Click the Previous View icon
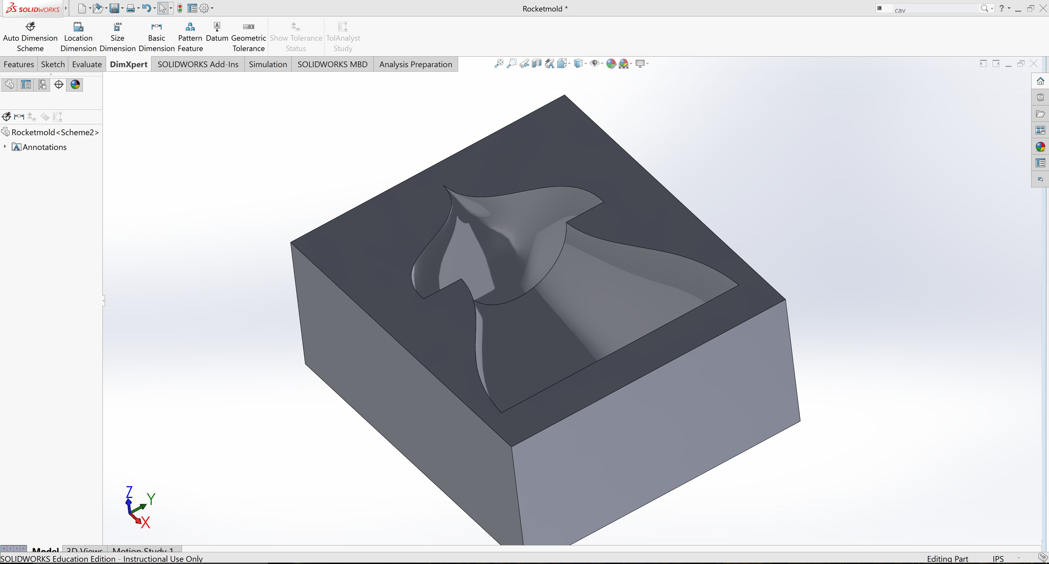Screen dimensions: 1049x564 pos(524,63)
